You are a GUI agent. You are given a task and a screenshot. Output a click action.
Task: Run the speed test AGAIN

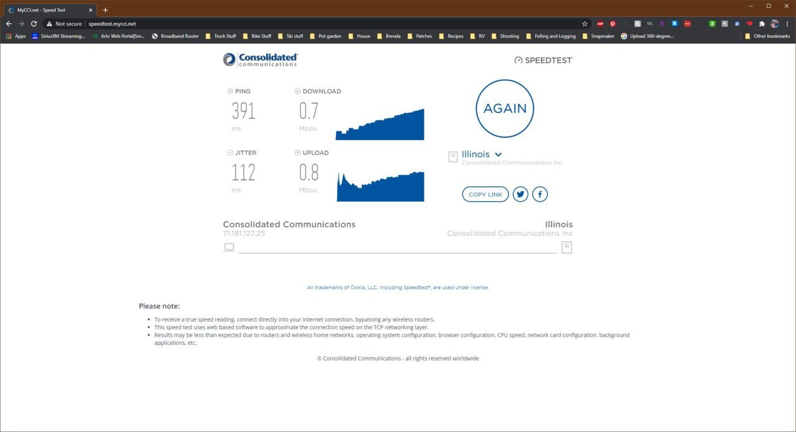(505, 108)
